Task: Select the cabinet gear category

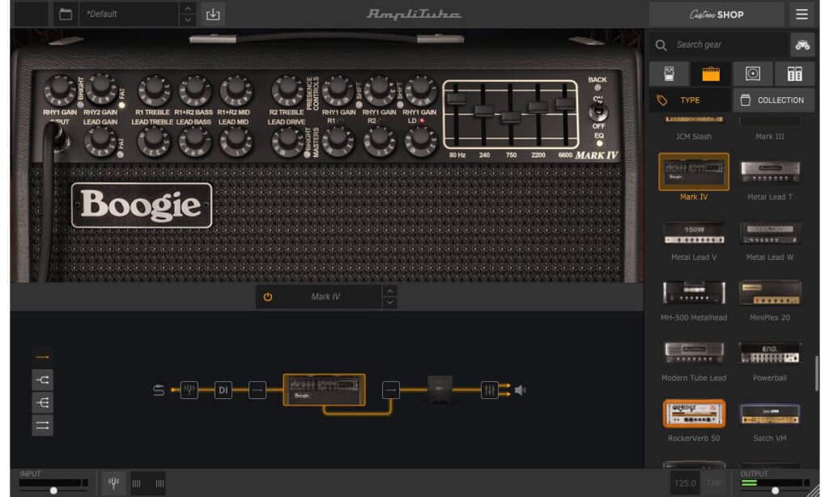Action: (752, 74)
